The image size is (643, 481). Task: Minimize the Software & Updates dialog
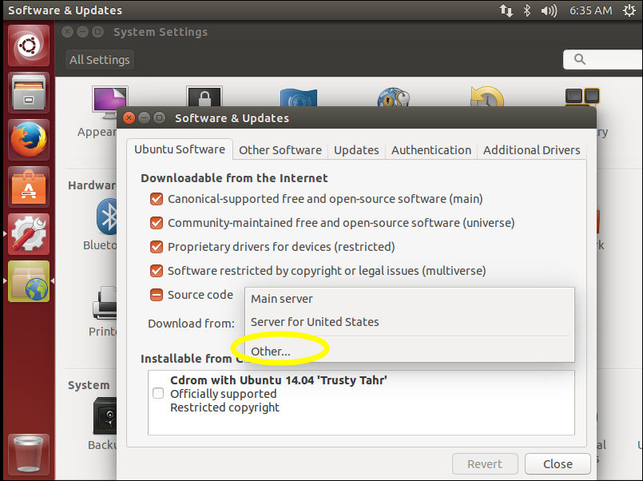[144, 118]
